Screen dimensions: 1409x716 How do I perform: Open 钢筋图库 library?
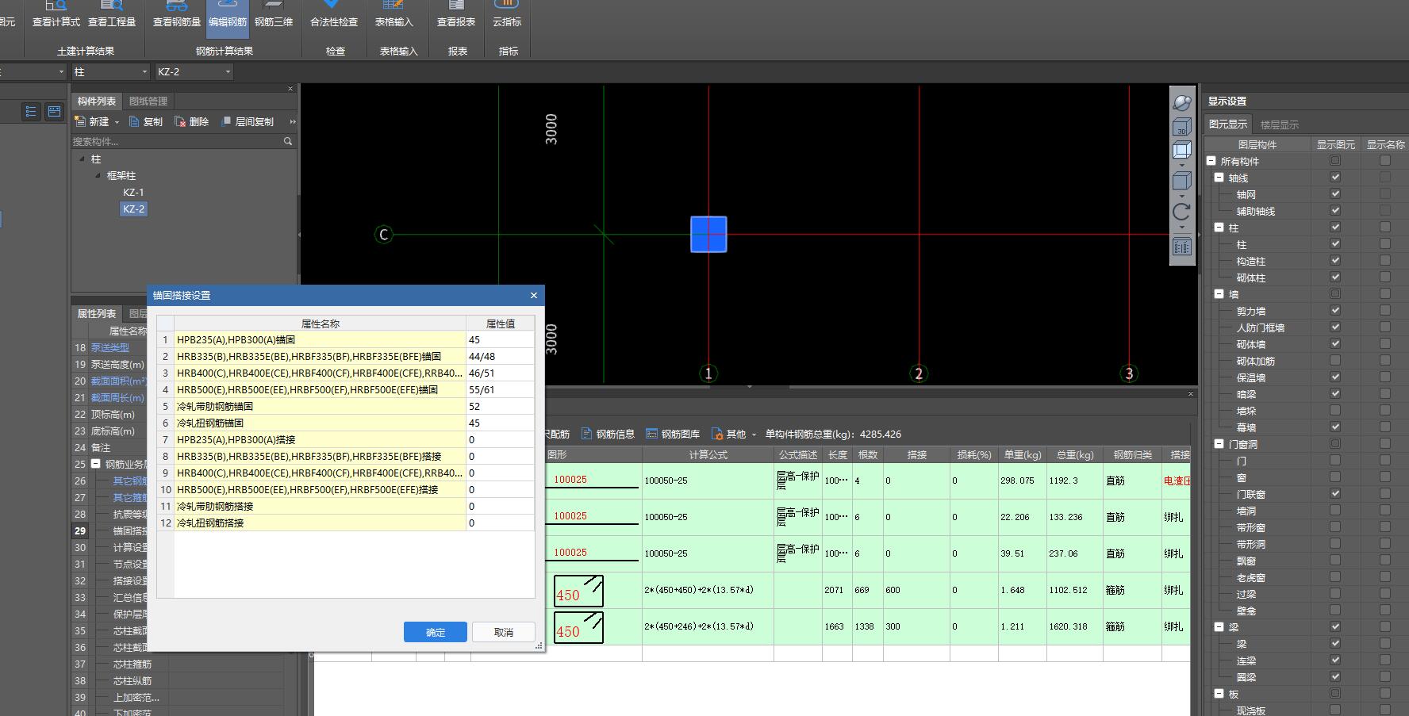[x=673, y=434]
